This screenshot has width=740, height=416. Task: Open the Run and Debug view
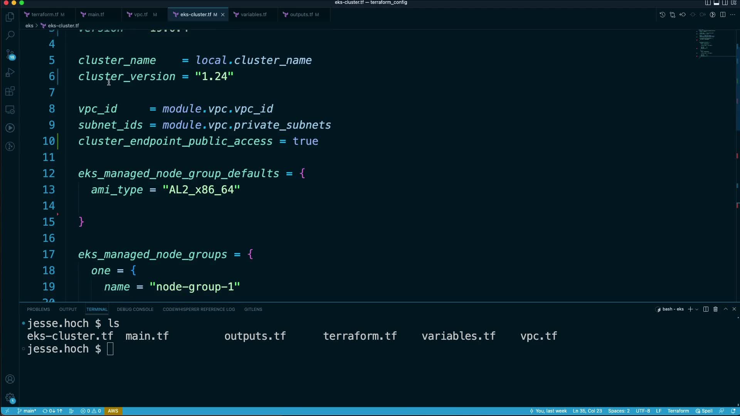pos(10,72)
